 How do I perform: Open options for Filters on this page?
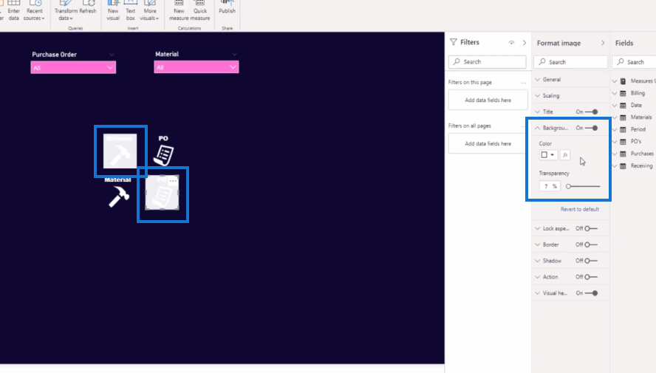click(523, 83)
